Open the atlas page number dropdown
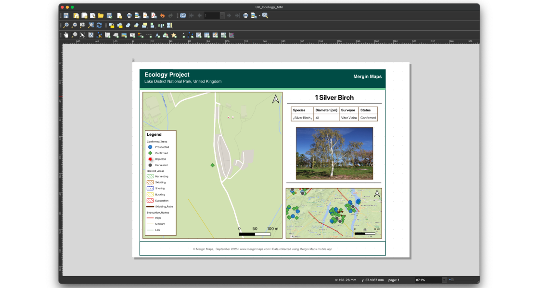This screenshot has width=539, height=288. pyautogui.click(x=222, y=15)
